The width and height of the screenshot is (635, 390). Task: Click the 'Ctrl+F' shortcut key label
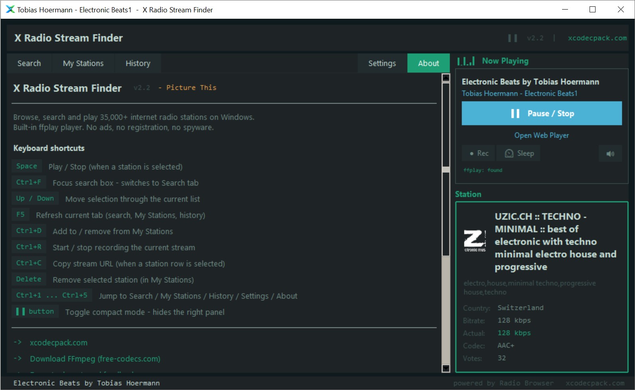pos(29,182)
